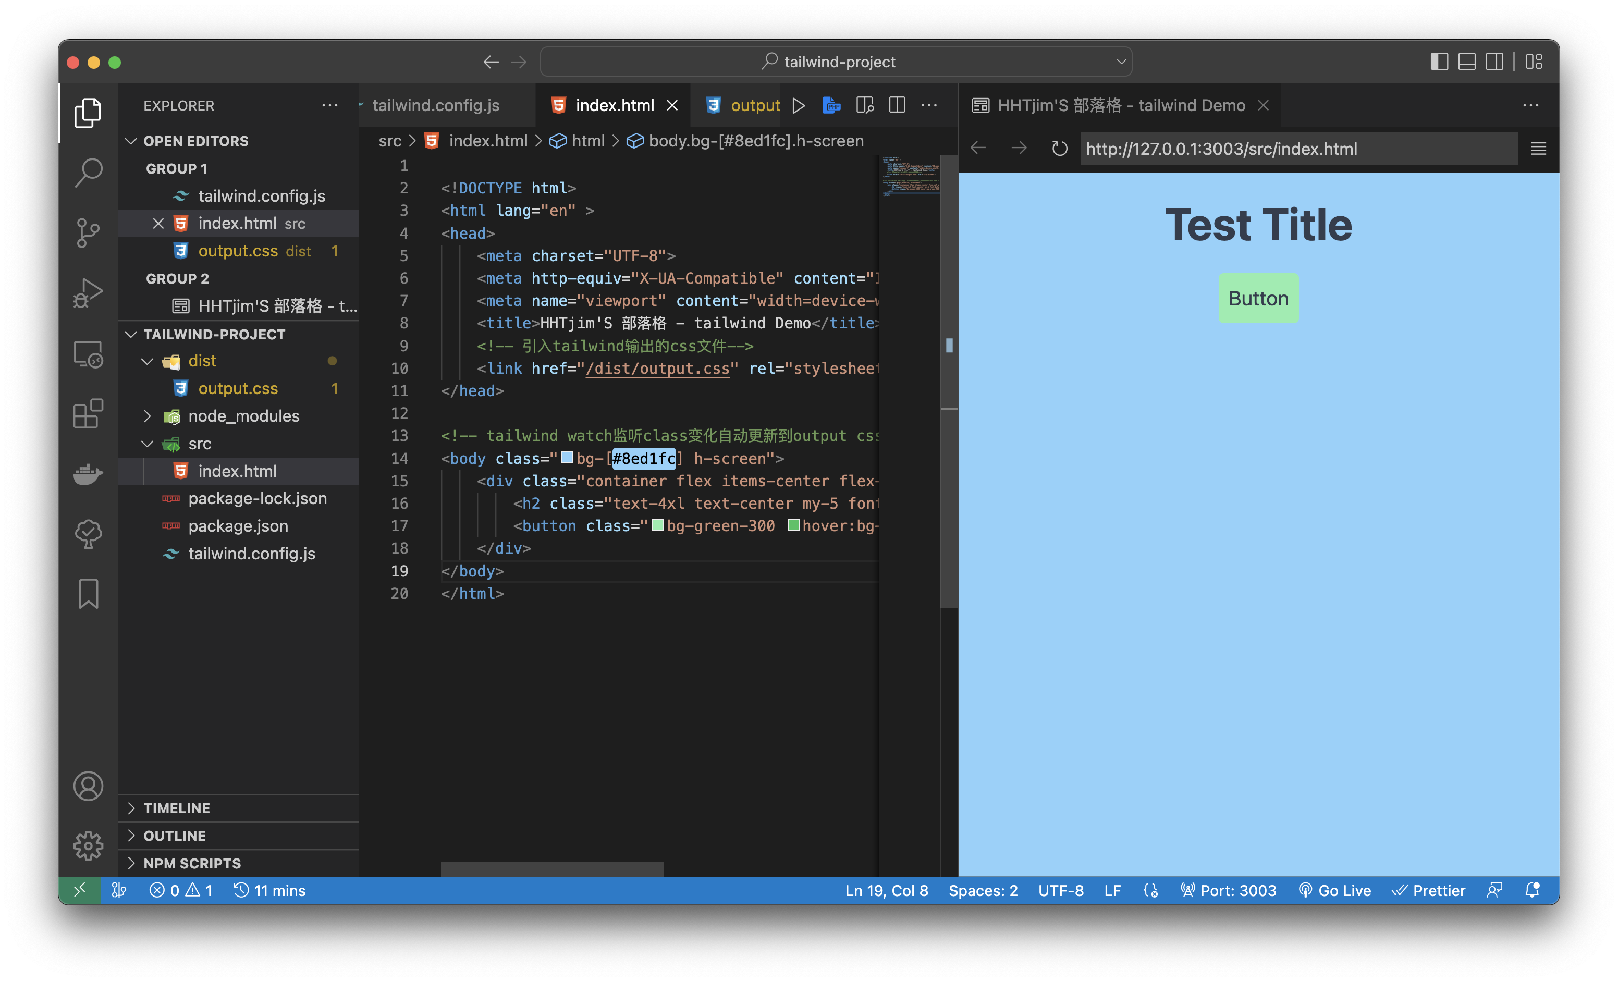Open the Docker view
Image resolution: width=1618 pixels, height=982 pixels.
point(88,474)
